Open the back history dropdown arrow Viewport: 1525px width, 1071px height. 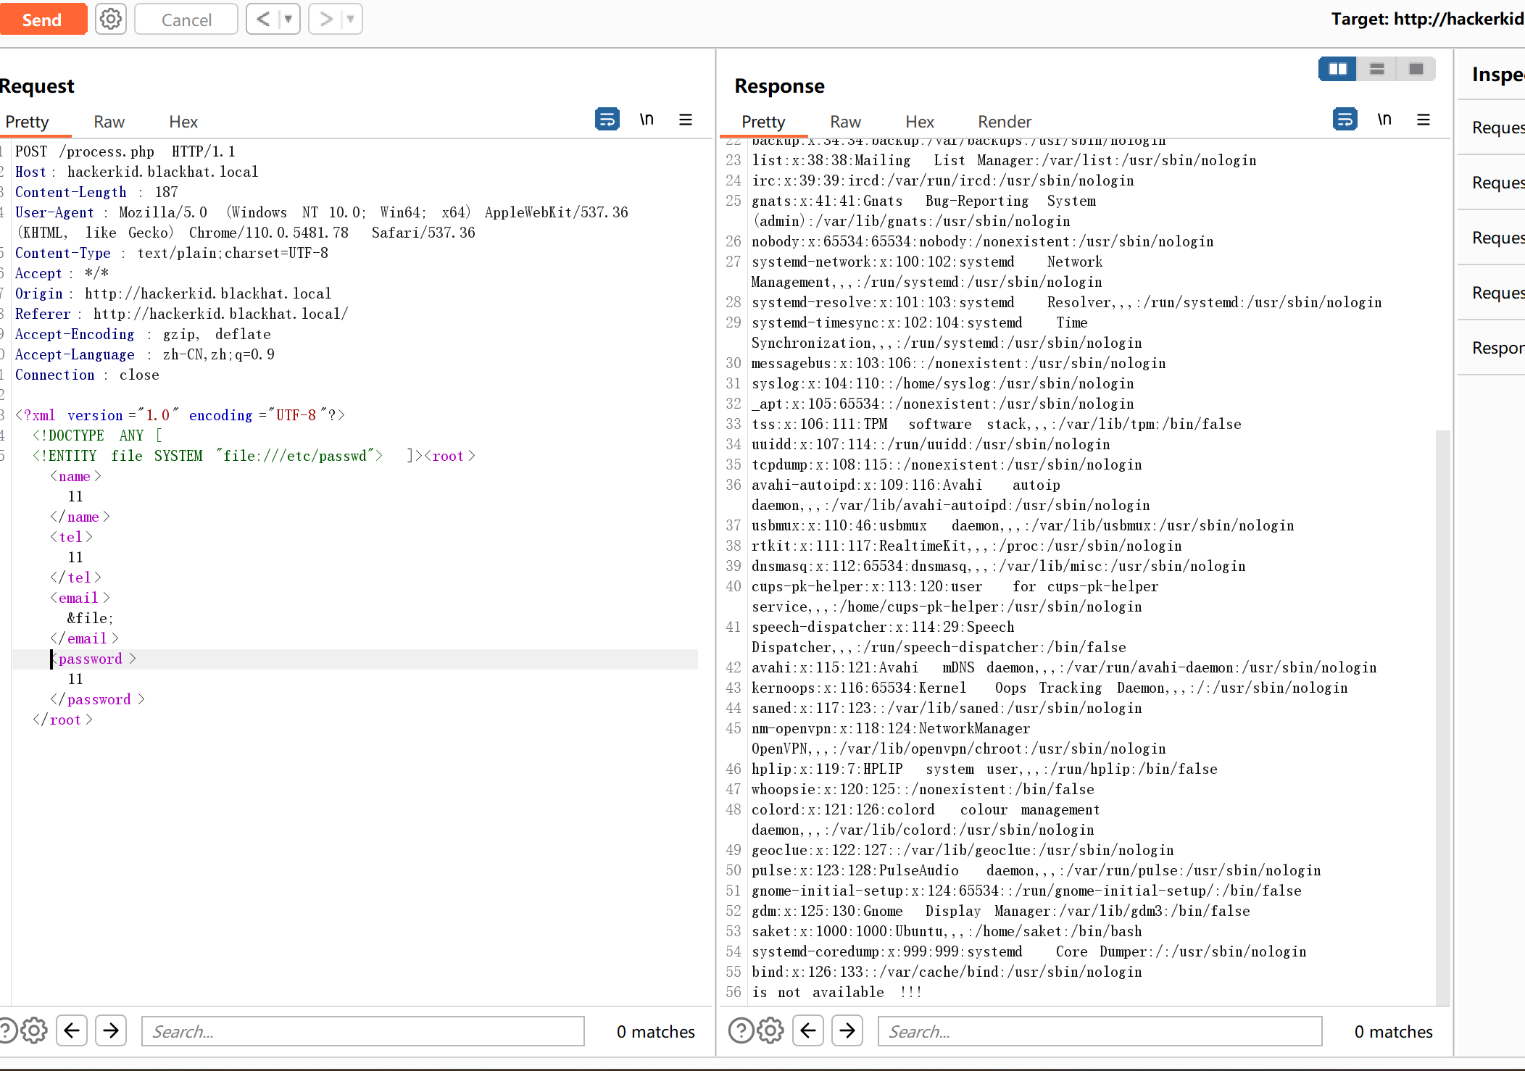click(288, 20)
